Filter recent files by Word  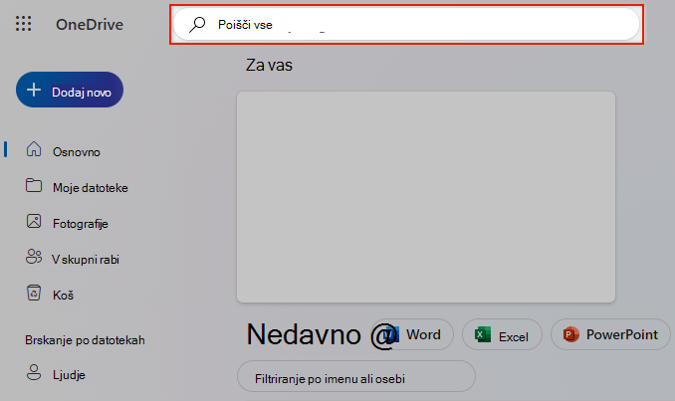(412, 334)
